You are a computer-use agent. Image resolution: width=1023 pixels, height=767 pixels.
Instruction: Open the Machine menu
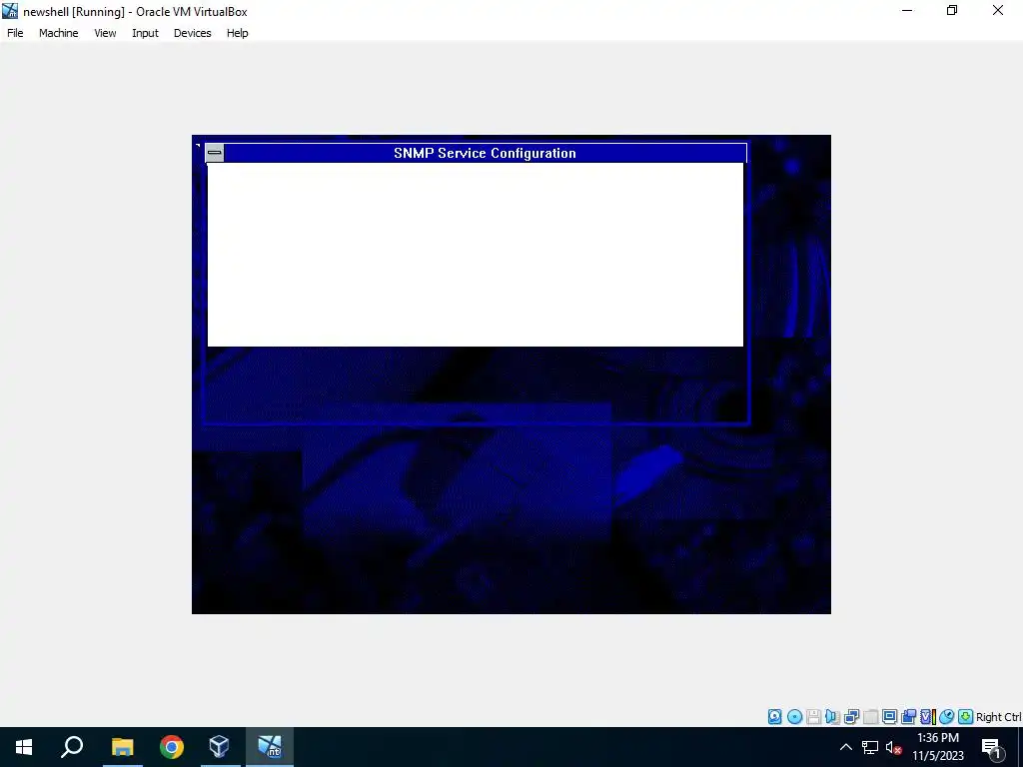[x=58, y=33]
